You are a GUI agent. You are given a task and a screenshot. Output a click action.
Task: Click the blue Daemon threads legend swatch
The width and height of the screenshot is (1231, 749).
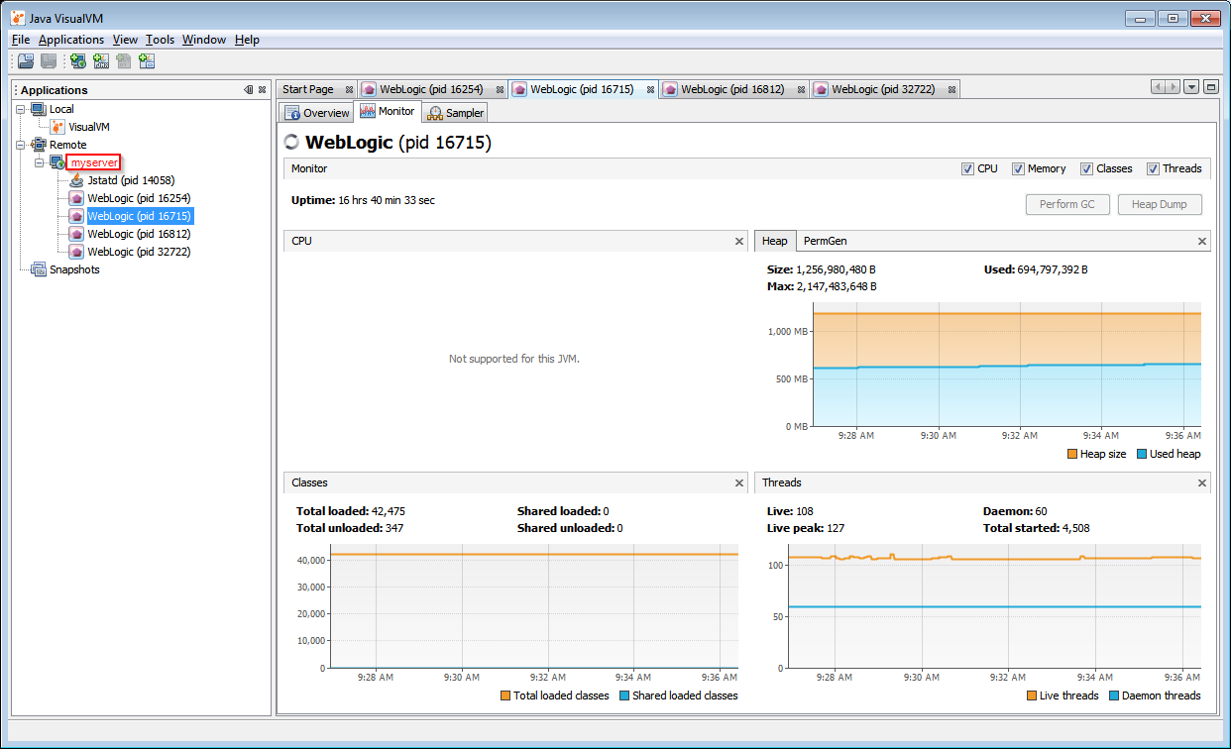click(1114, 695)
